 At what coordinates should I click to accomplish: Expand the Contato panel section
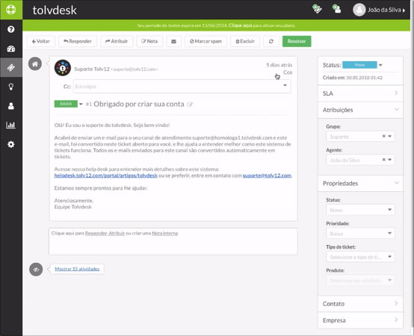tap(360, 304)
